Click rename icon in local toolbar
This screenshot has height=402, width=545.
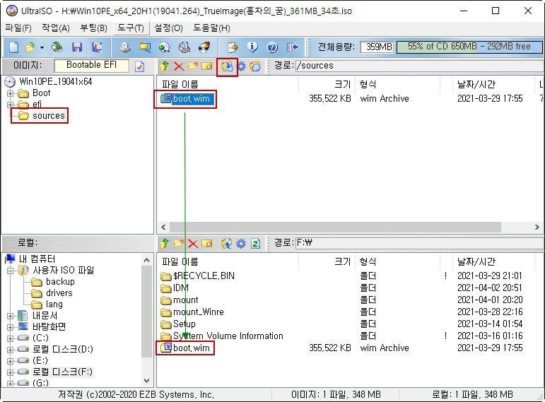(207, 243)
